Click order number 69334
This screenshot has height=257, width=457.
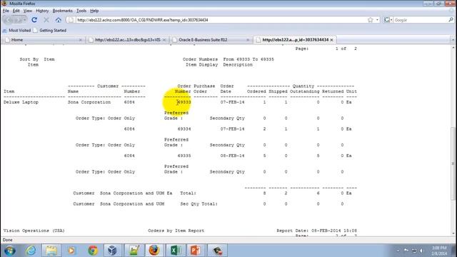(184, 128)
